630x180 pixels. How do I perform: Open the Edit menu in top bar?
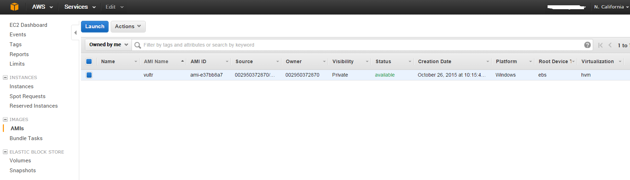[114, 7]
